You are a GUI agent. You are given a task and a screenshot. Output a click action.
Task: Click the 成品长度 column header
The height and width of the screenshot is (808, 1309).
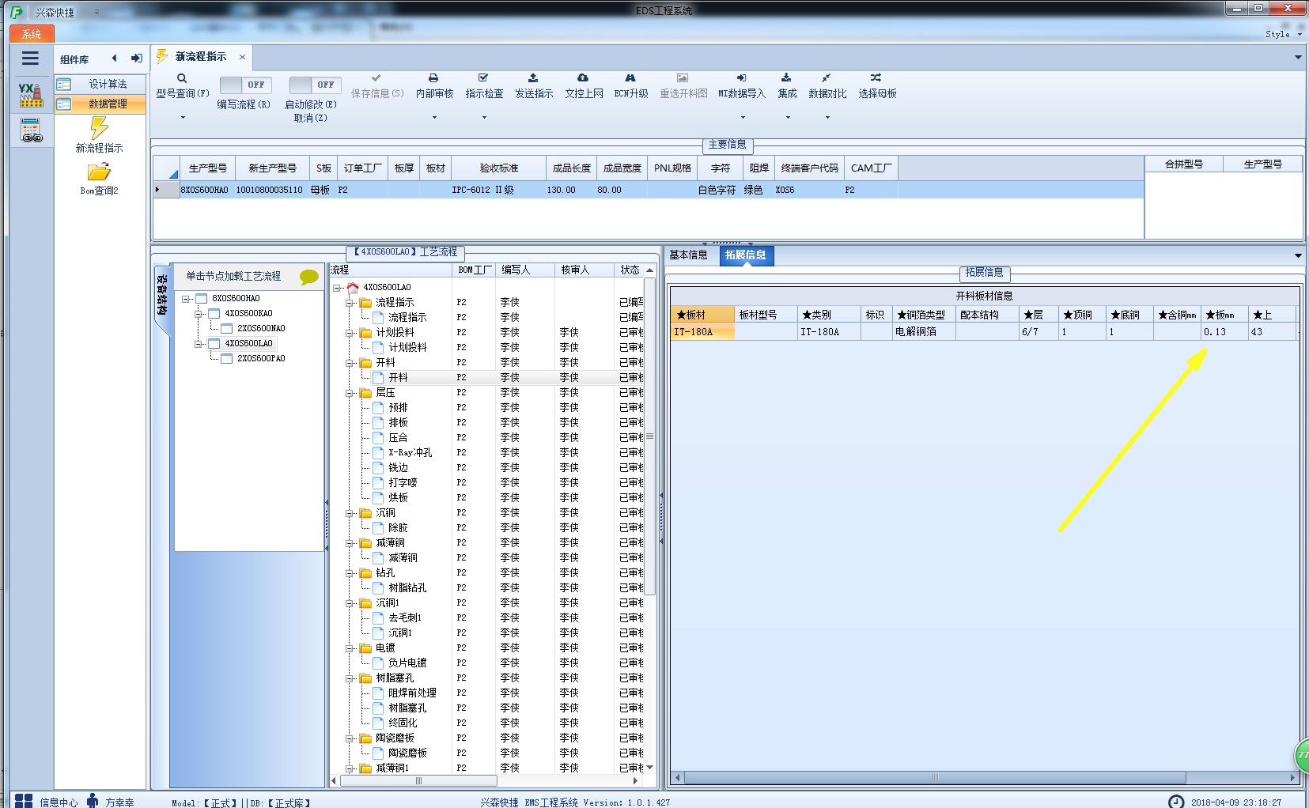pyautogui.click(x=571, y=168)
